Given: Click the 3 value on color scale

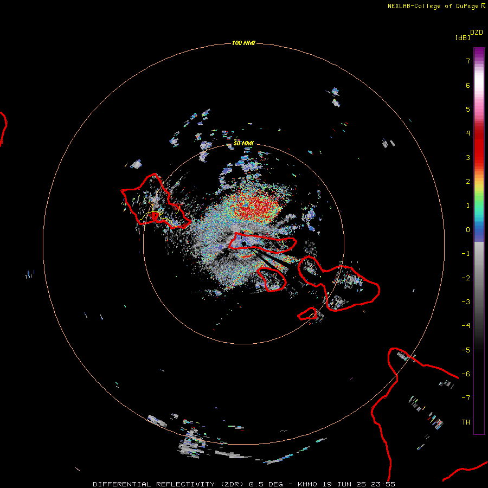Looking at the screenshot, I should tap(468, 157).
